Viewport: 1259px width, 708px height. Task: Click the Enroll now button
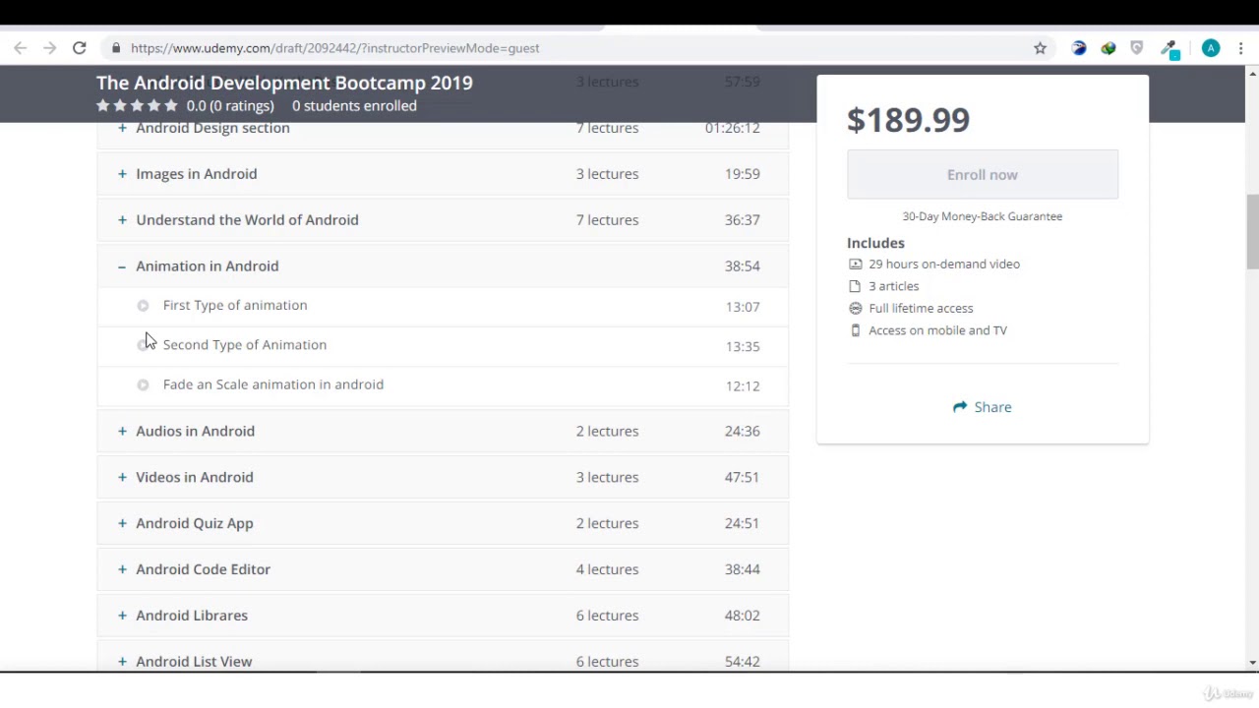[982, 175]
